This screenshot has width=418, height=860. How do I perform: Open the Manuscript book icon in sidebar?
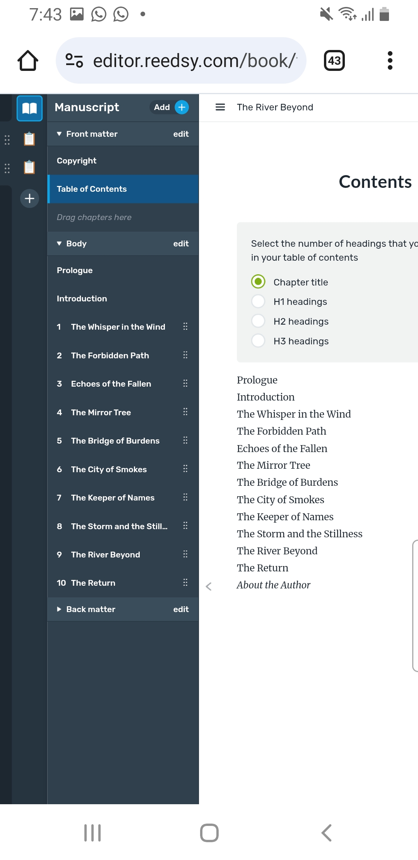tap(29, 108)
